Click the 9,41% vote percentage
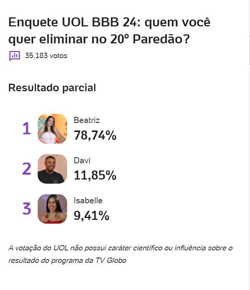This screenshot has height=290, width=250. [x=92, y=216]
